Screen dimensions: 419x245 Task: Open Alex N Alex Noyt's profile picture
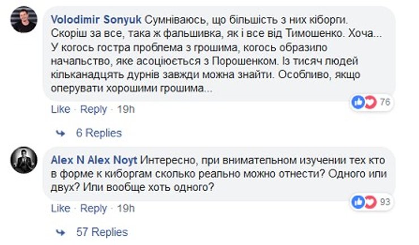pyautogui.click(x=24, y=161)
